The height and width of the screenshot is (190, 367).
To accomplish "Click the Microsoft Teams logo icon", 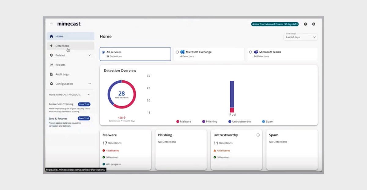I will click(256, 52).
